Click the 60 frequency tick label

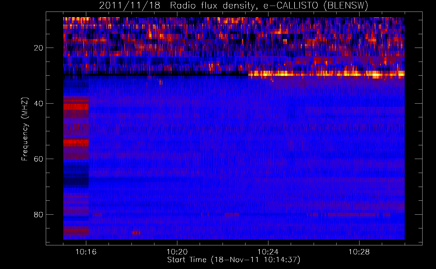[39, 159]
